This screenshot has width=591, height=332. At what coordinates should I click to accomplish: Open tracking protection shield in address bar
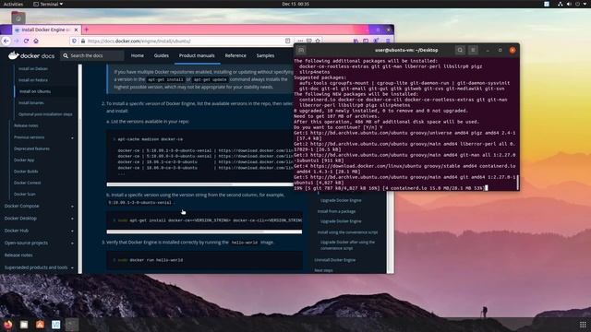(x=74, y=41)
